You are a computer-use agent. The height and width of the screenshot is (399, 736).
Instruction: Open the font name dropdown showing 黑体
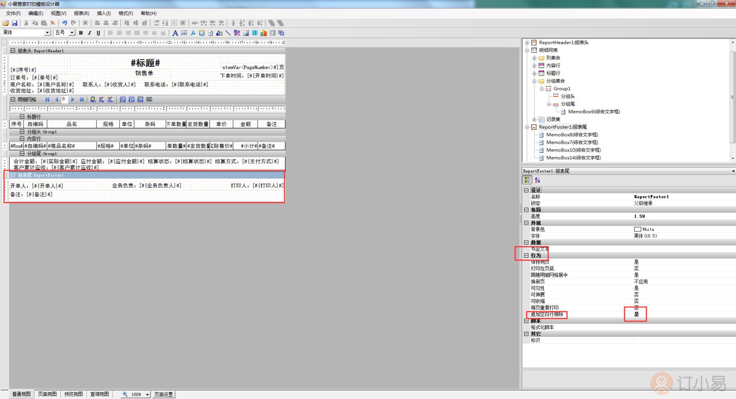coord(47,33)
